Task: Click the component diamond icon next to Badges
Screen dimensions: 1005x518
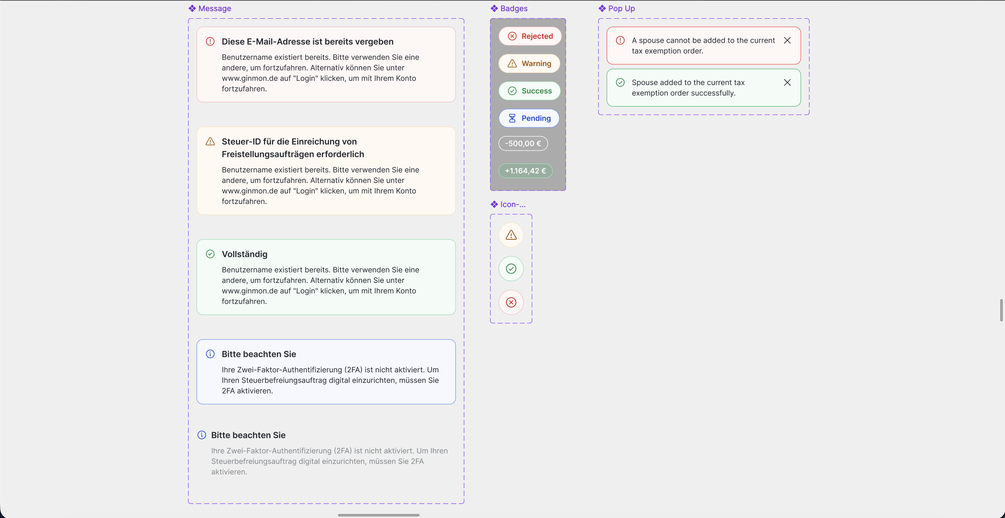Action: pos(494,8)
